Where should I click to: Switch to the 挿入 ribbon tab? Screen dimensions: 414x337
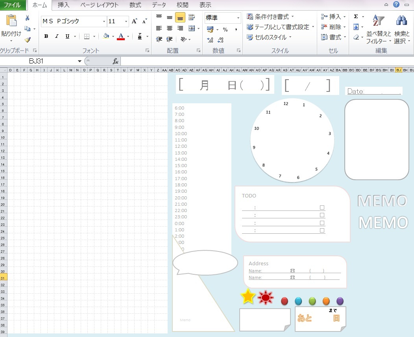[x=63, y=5]
